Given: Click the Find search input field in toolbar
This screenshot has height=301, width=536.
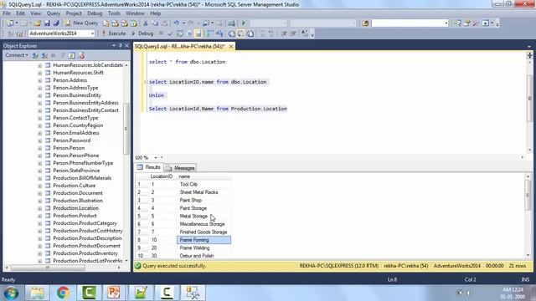Looking at the screenshot, I should pos(410,23).
